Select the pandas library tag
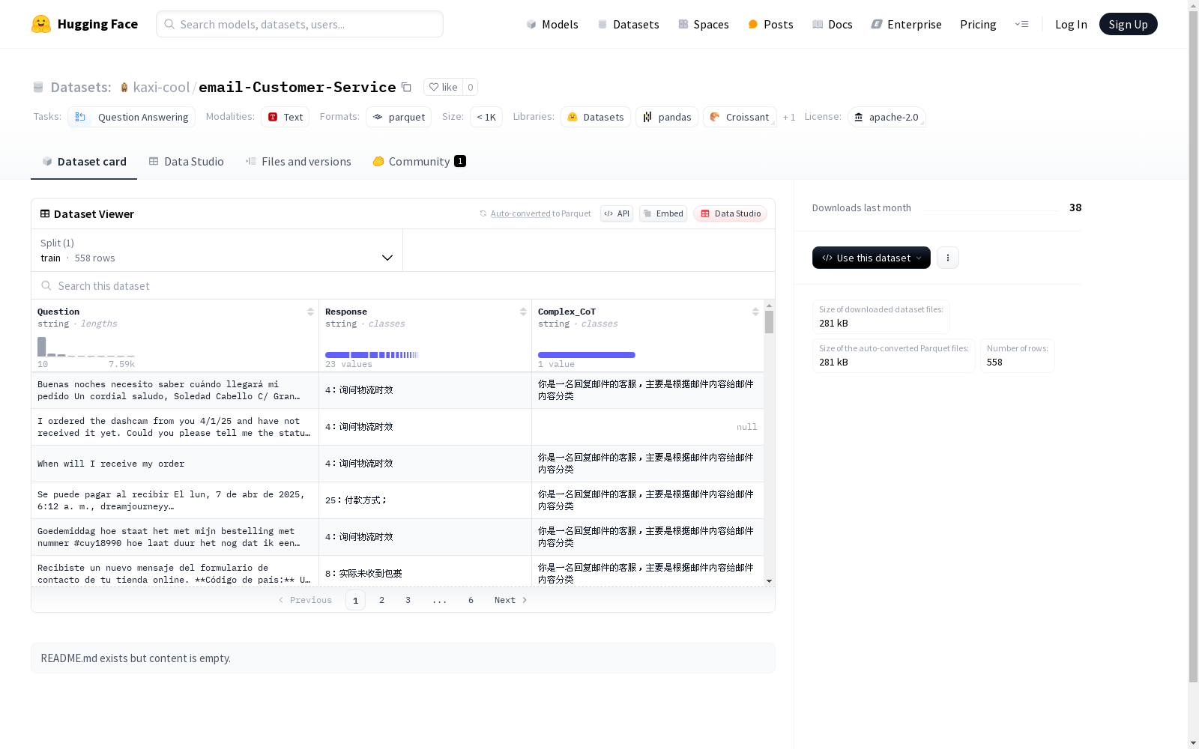The image size is (1199, 749). pyautogui.click(x=667, y=117)
